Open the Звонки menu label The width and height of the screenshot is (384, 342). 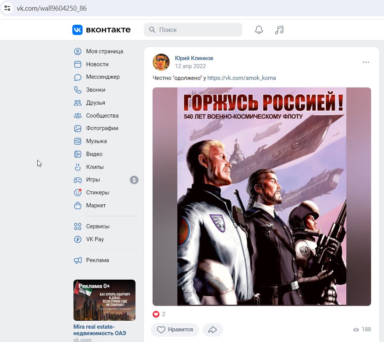point(96,90)
